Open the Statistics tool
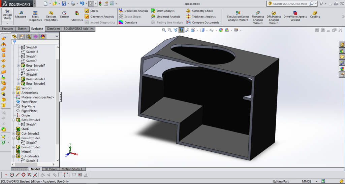 pyautogui.click(x=77, y=16)
